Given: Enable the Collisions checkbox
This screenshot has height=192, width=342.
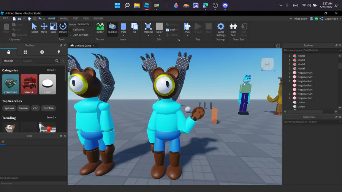Looking at the screenshot, I should pos(71,30).
